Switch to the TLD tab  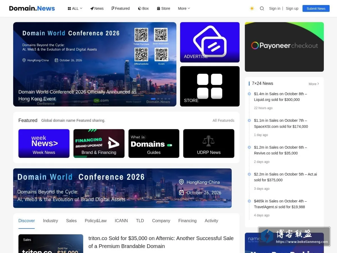pyautogui.click(x=140, y=221)
